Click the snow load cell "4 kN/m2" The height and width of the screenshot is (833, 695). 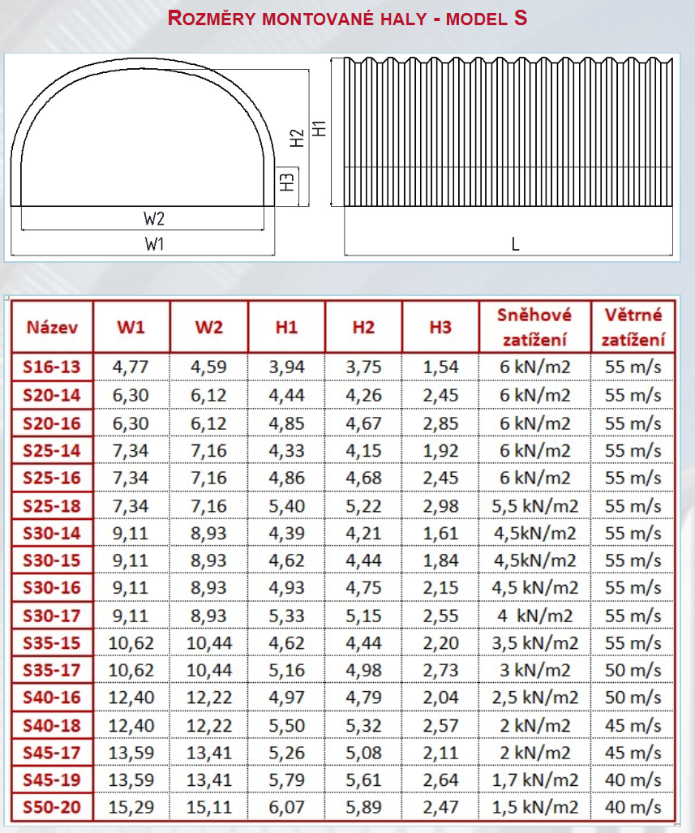click(x=534, y=616)
